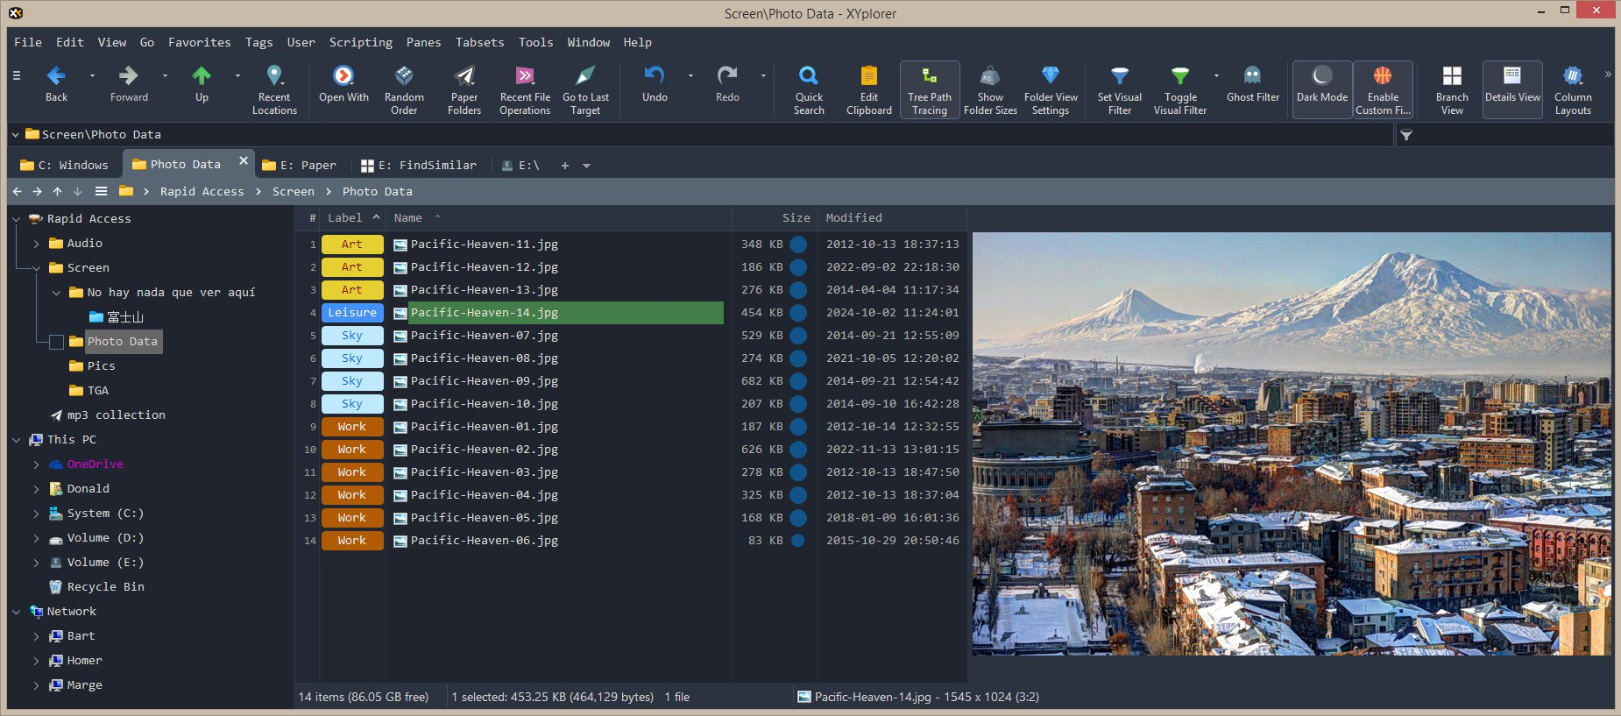
Task: Sort by Label column header
Action: 352,218
